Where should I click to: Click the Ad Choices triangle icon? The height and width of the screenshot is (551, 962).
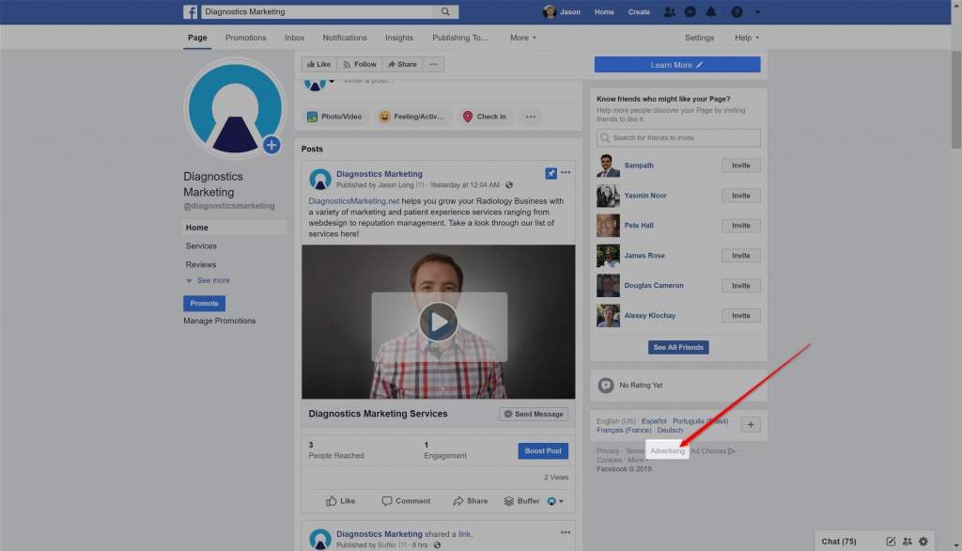point(731,451)
